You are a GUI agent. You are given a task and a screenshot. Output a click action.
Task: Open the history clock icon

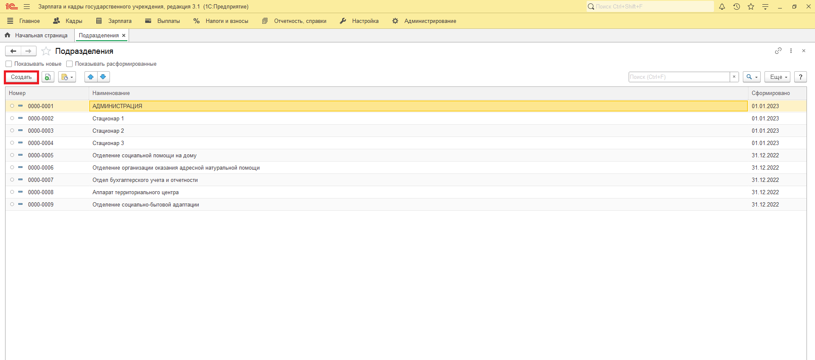tap(736, 6)
